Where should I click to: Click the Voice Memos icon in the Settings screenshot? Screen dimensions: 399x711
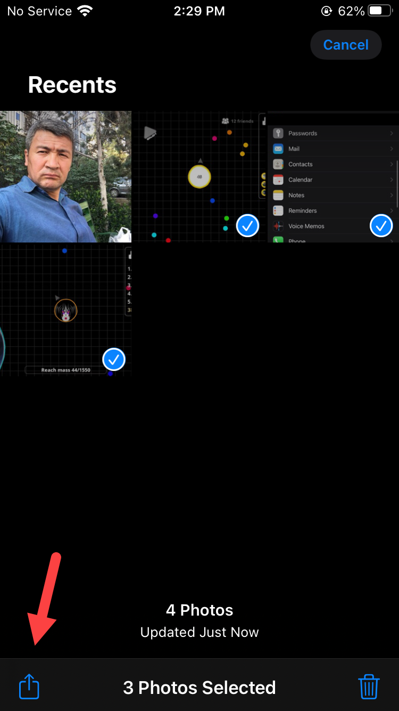click(x=278, y=226)
